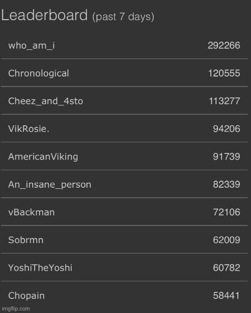251x313 pixels.
Task: Select the AmericanViking username
Action: coord(43,156)
